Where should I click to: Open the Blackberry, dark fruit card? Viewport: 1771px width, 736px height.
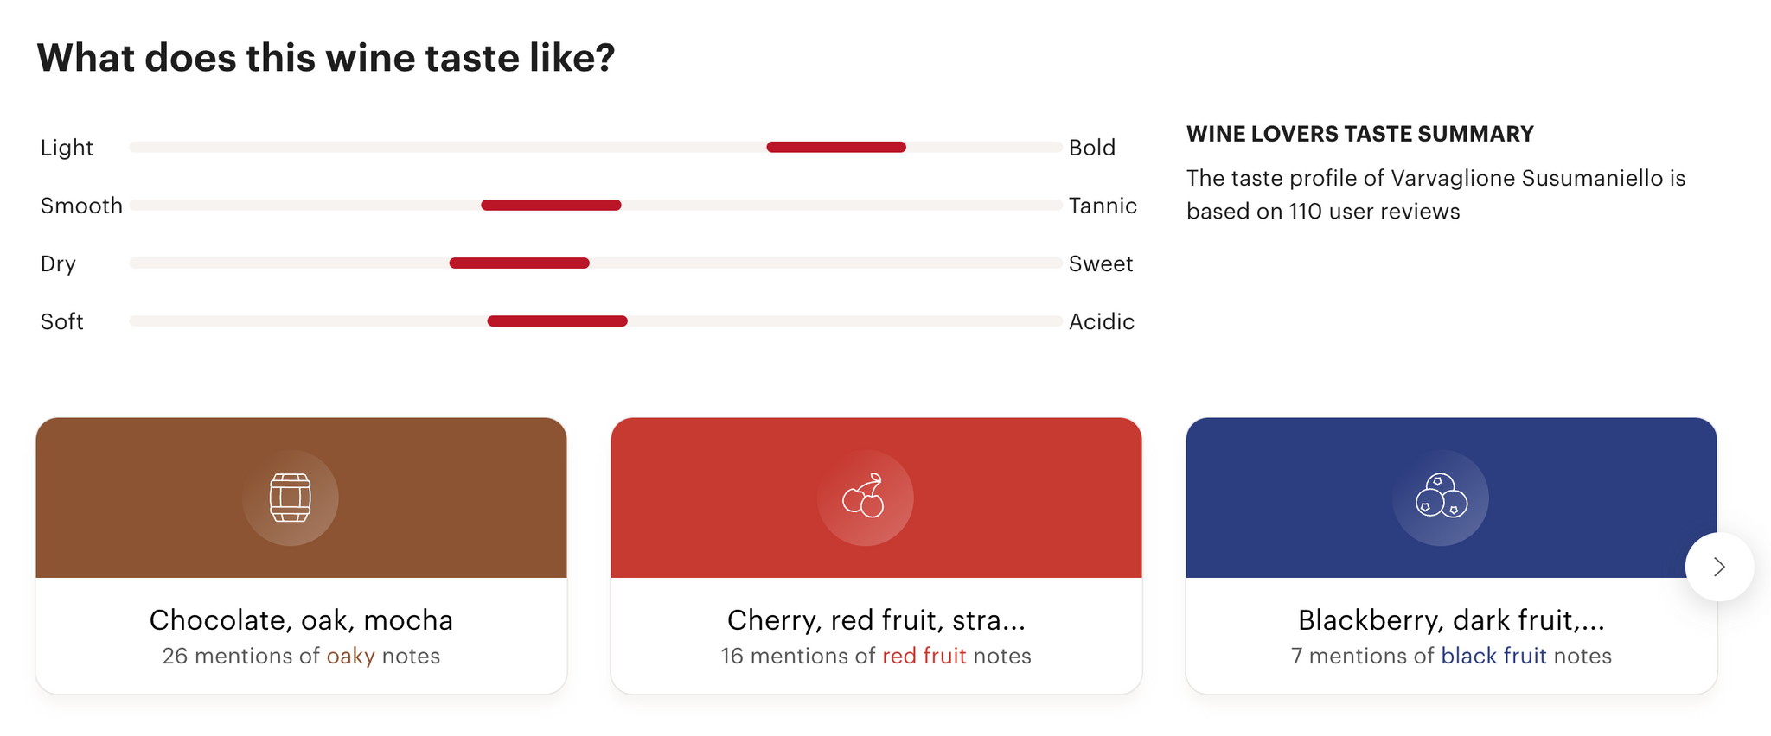click(1451, 555)
